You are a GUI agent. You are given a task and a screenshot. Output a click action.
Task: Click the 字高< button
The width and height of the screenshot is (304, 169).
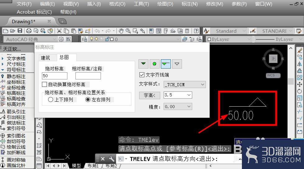point(149,95)
